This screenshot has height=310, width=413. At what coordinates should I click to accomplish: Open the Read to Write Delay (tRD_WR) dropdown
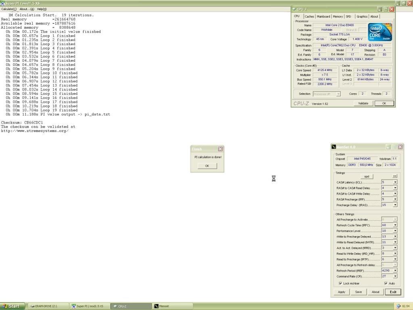coord(395,253)
